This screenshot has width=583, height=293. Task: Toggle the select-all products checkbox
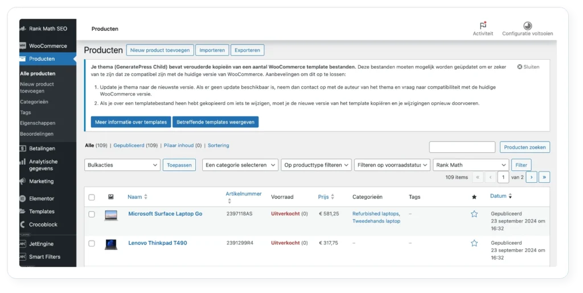92,197
